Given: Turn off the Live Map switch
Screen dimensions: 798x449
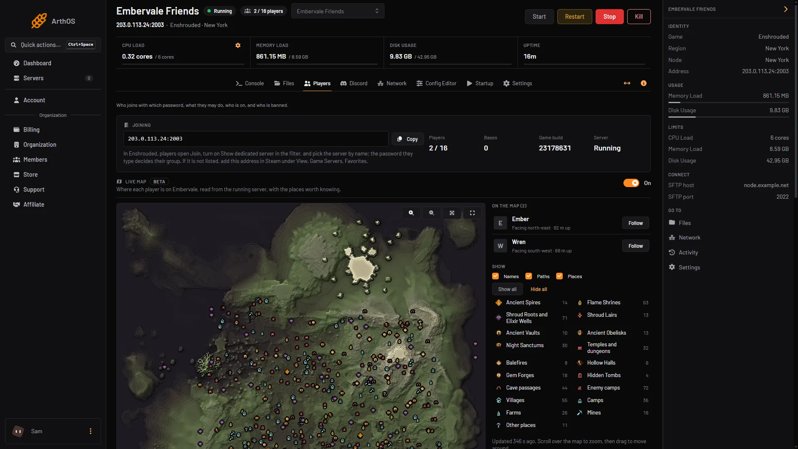Looking at the screenshot, I should [631, 183].
